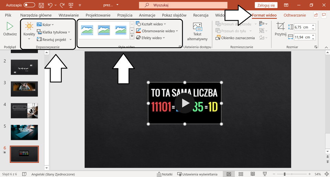
Task: Click the Wyszukaj search box
Action: [x=183, y=5]
